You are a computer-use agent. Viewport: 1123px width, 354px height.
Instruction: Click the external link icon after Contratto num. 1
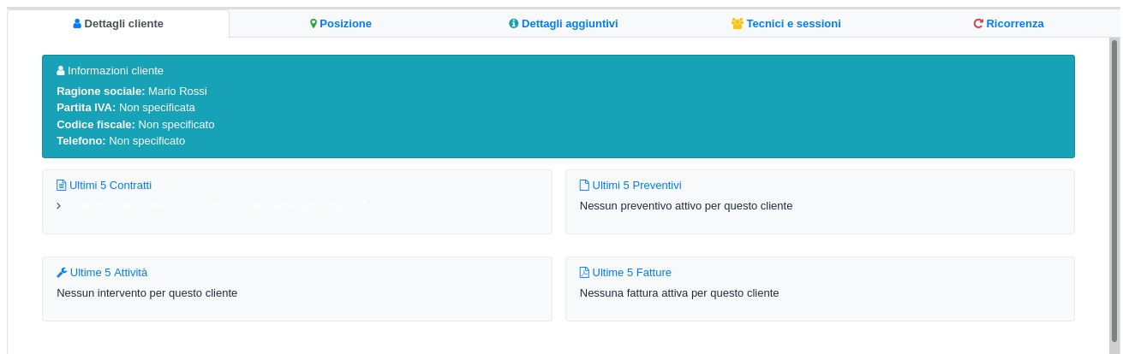[x=361, y=205]
